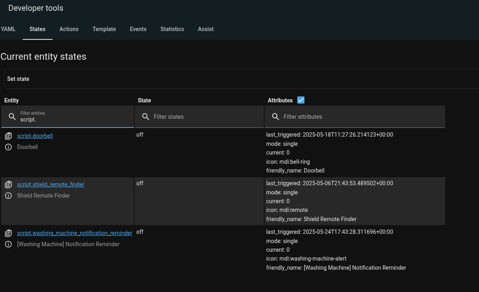Click the search icon in Filter states
The height and width of the screenshot is (292, 479).
click(x=146, y=117)
